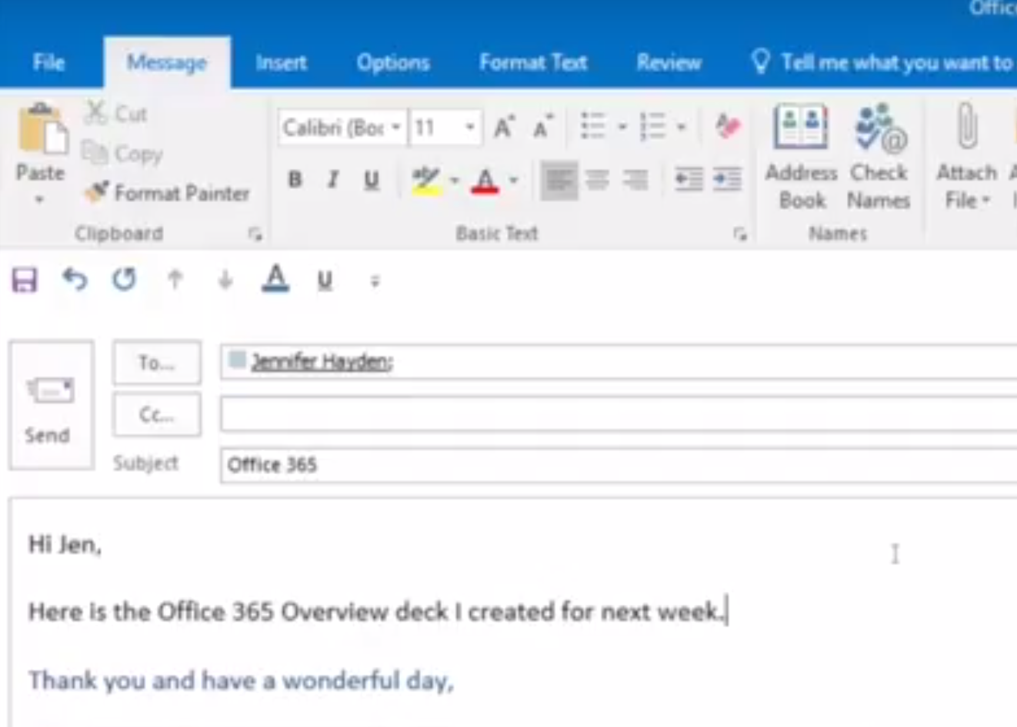Screen dimensions: 1017x727
Task: Expand Attach File dropdown arrow
Action: tap(986, 201)
